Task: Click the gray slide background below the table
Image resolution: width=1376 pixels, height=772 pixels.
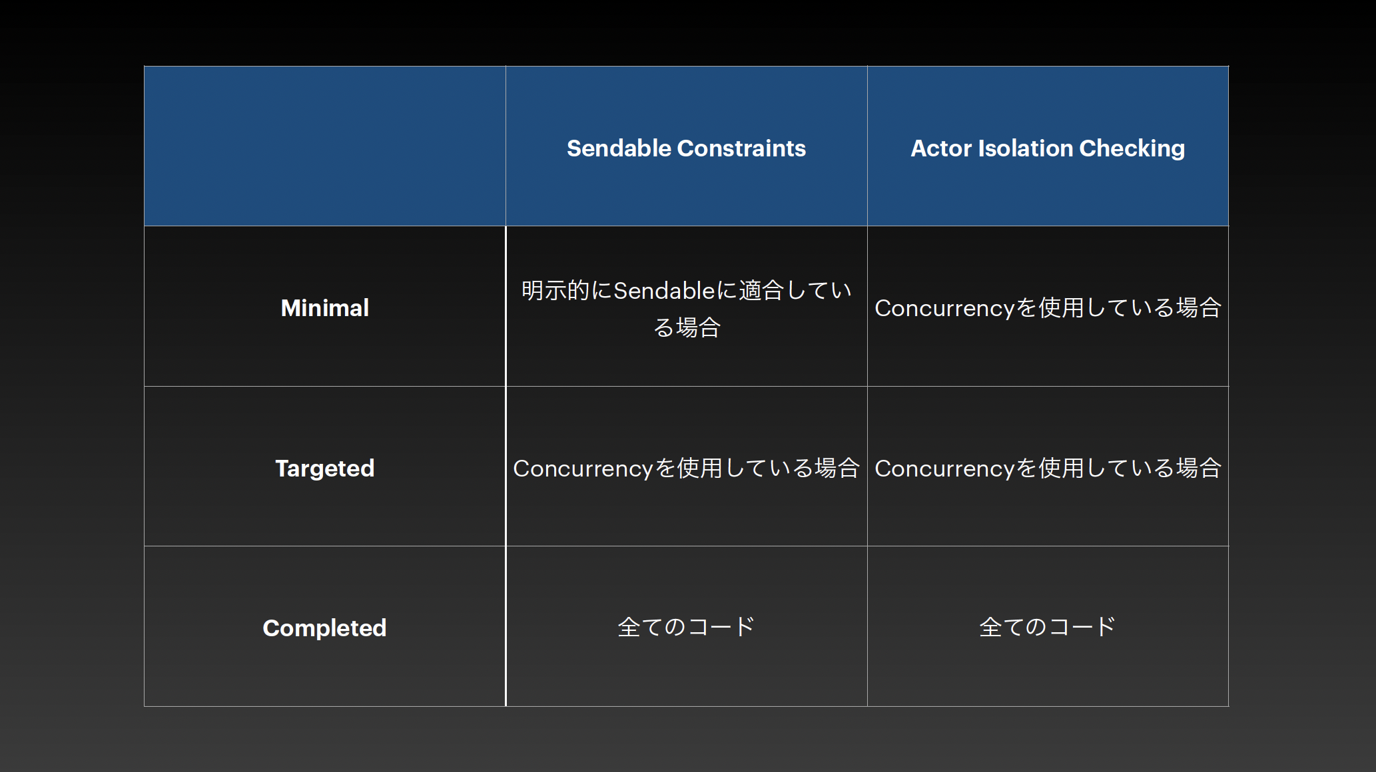Action: pos(686,740)
